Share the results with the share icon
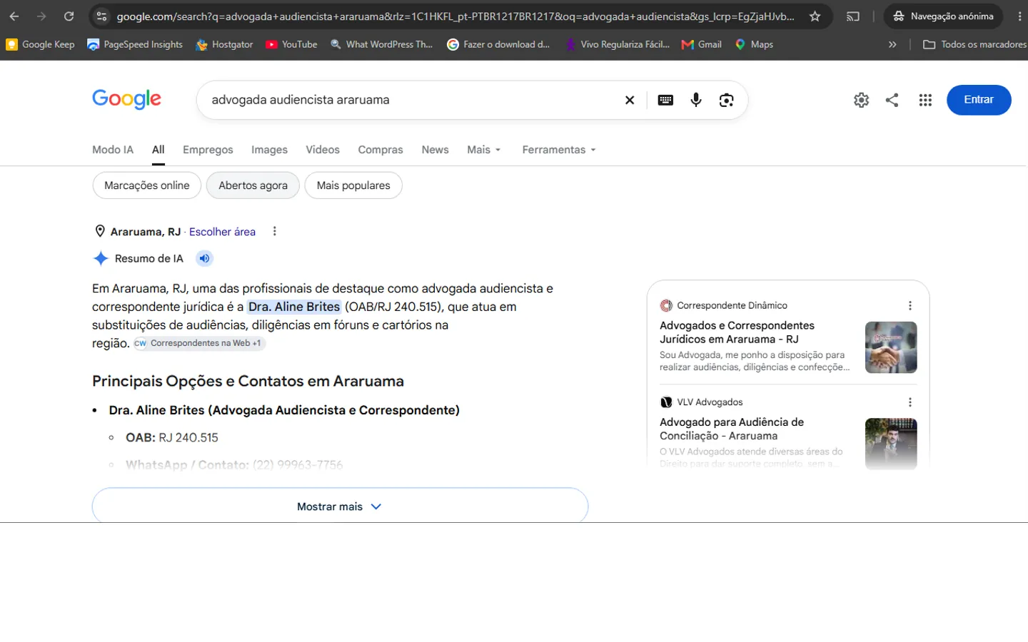Image resolution: width=1028 pixels, height=642 pixels. [892, 100]
